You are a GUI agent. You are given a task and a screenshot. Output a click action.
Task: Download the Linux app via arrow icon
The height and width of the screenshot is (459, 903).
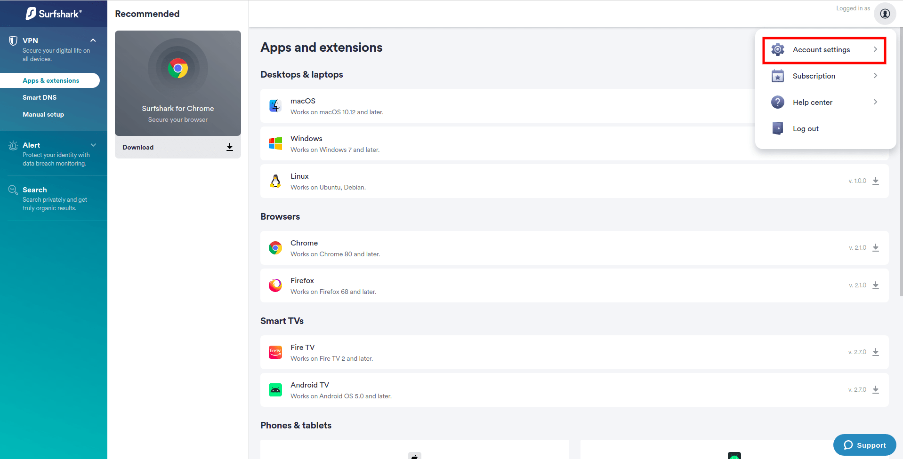[876, 181]
